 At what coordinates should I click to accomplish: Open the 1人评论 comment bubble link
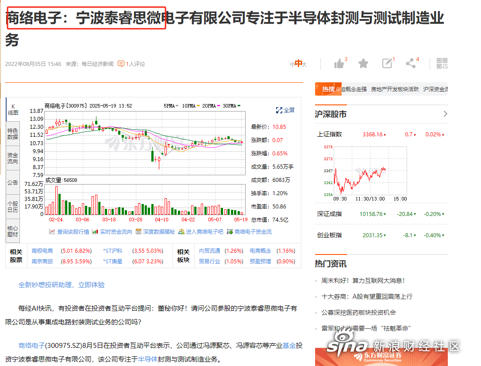(131, 64)
